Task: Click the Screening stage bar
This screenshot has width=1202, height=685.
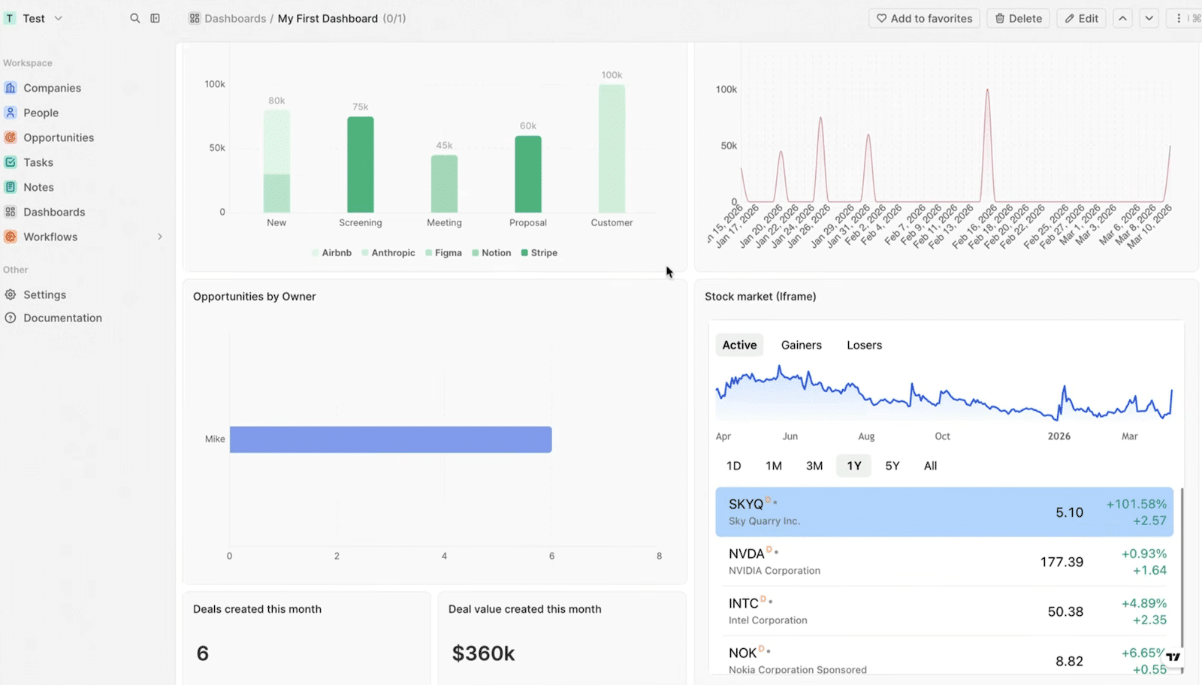Action: 361,164
